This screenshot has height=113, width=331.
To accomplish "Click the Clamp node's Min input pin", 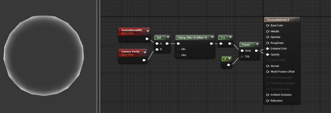I will pos(178,49).
